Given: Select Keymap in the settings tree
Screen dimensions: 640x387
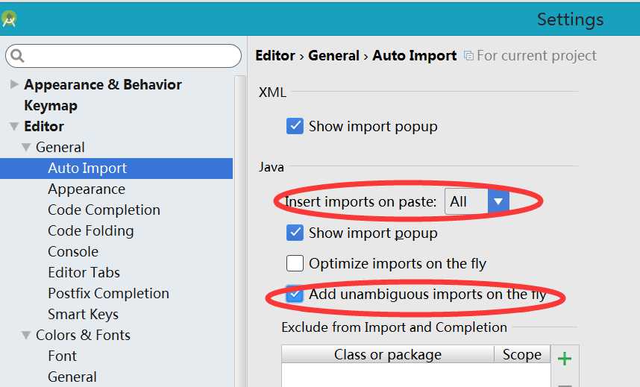Looking at the screenshot, I should tap(51, 105).
